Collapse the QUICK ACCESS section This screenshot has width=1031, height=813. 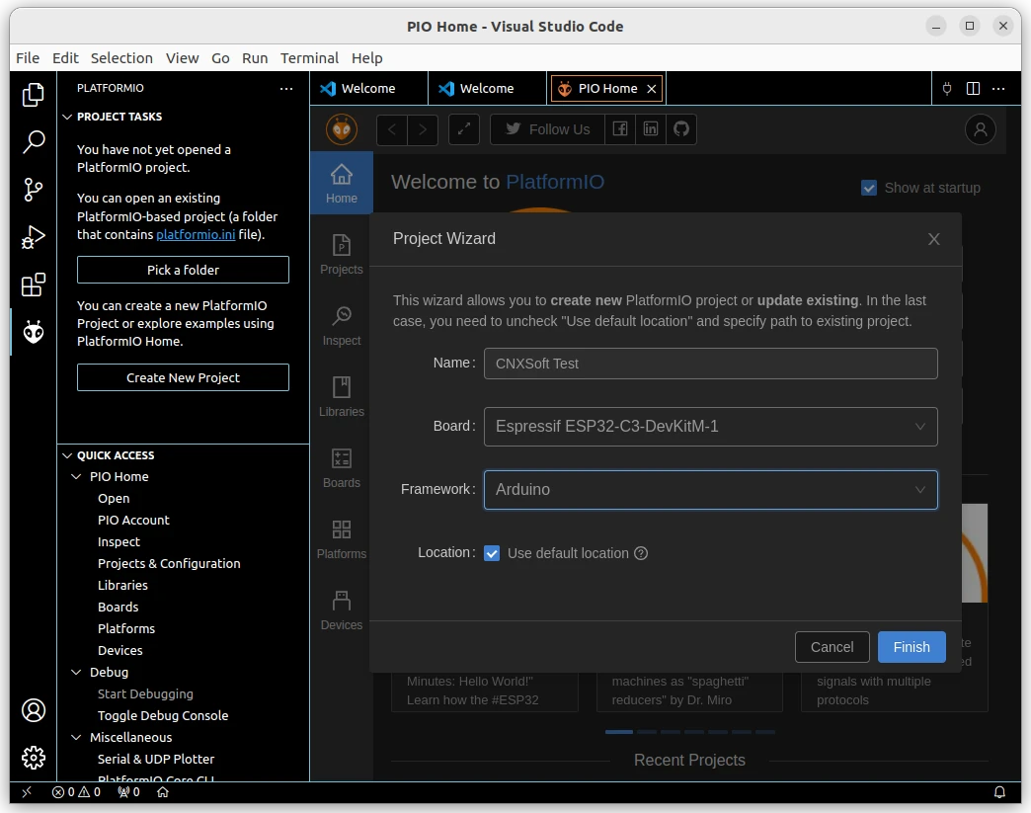(116, 455)
